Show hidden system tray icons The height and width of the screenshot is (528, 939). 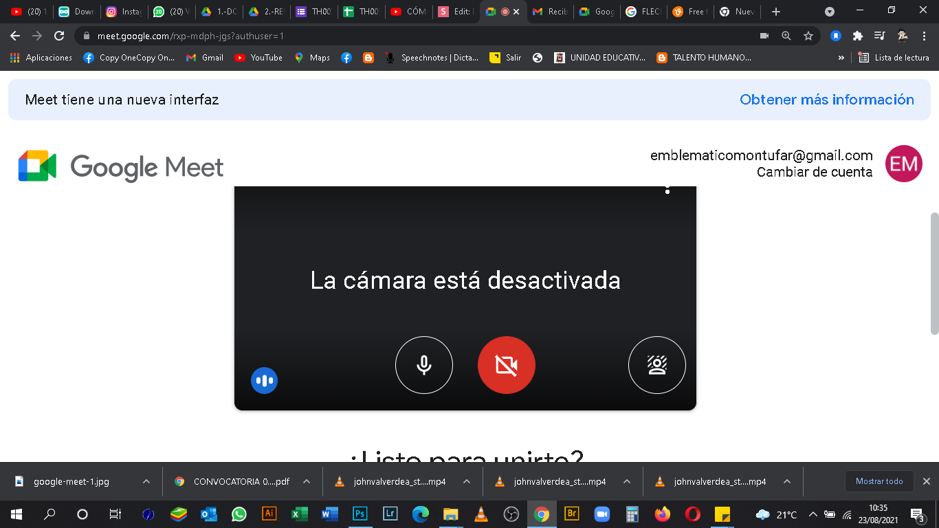pyautogui.click(x=813, y=514)
